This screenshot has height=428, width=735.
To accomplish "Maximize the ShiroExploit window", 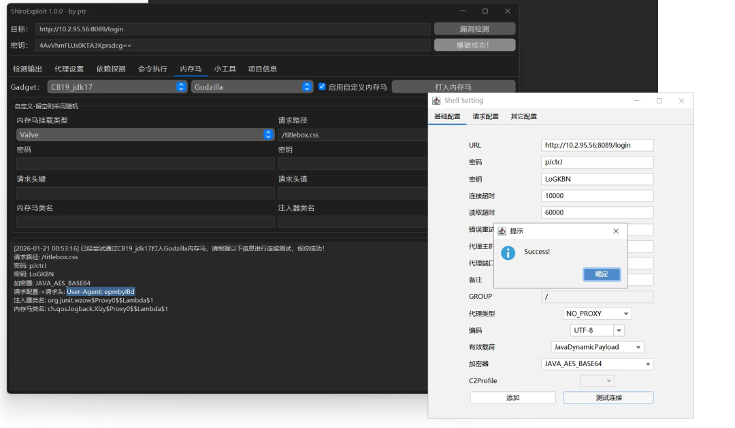I will coord(485,12).
